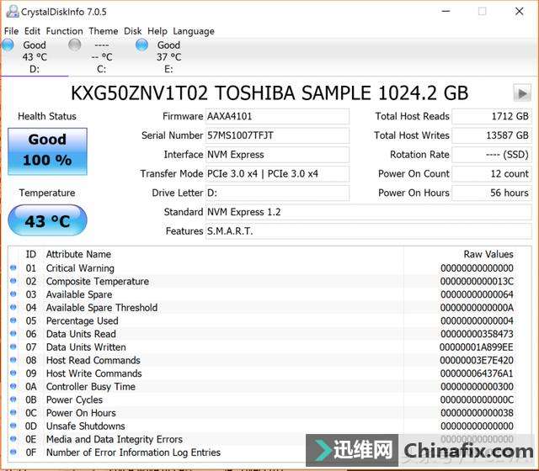Click status dot of Data Units Read row
This screenshot has width=539, height=471.
coord(13,333)
